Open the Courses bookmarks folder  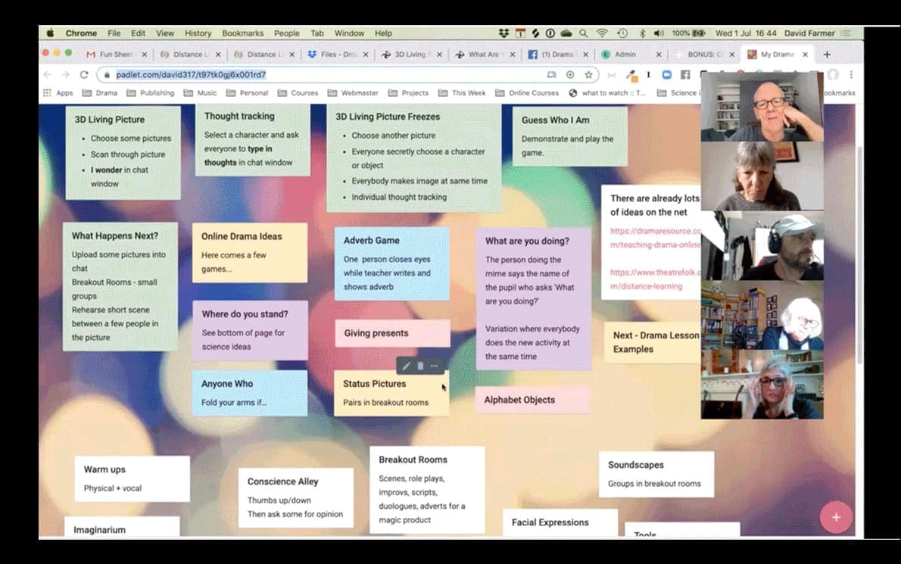click(x=298, y=93)
